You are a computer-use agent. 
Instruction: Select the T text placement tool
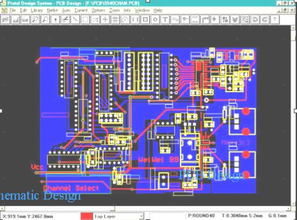[165, 20]
